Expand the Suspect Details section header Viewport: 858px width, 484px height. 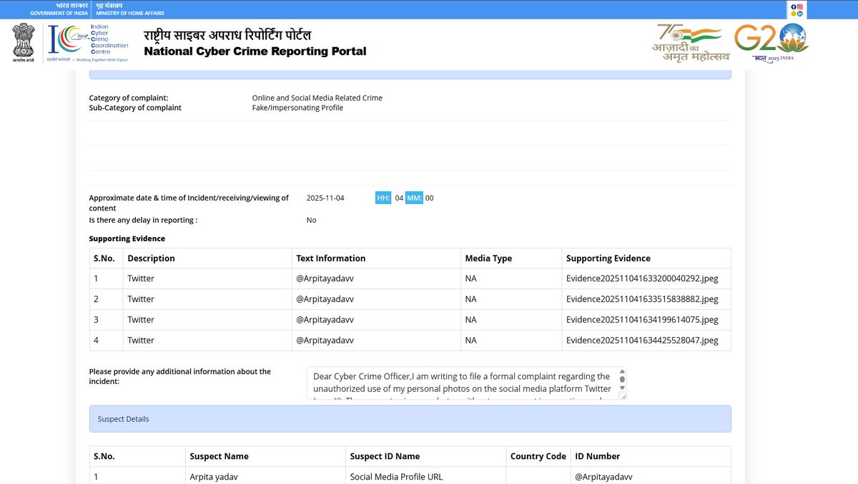pos(409,418)
